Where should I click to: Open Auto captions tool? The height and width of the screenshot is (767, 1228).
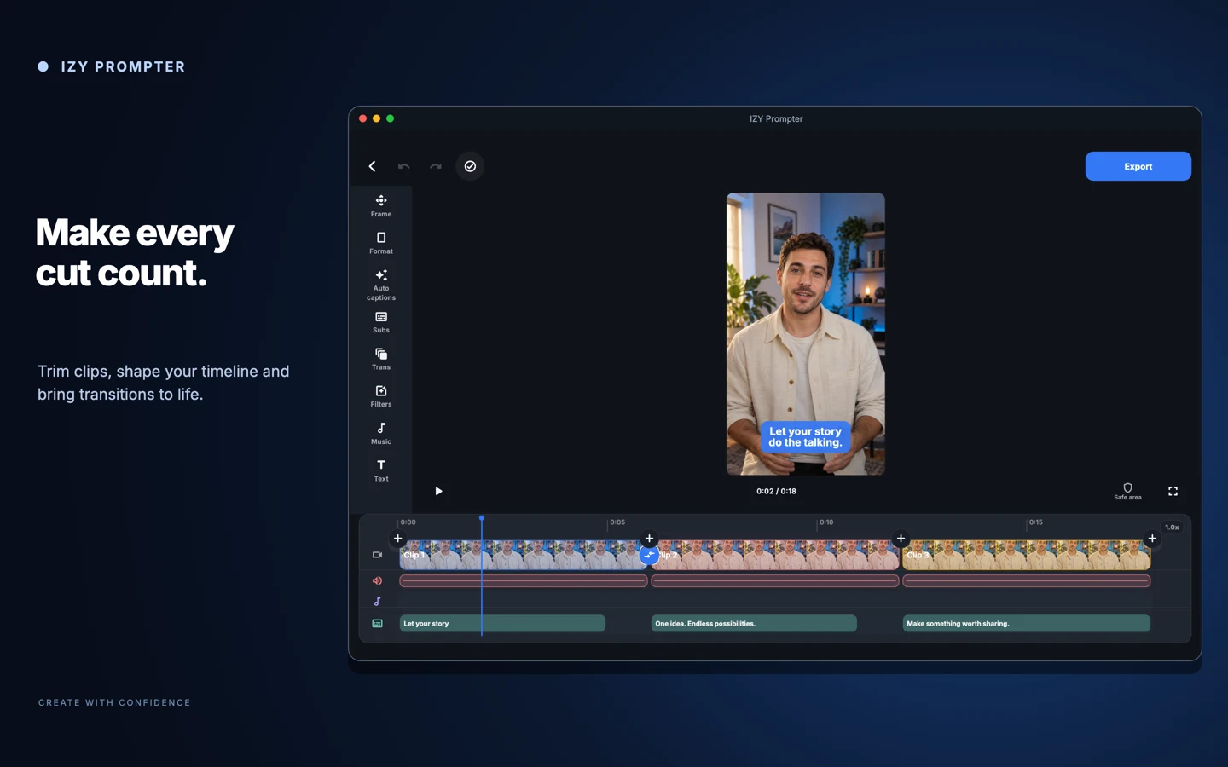[x=381, y=285]
